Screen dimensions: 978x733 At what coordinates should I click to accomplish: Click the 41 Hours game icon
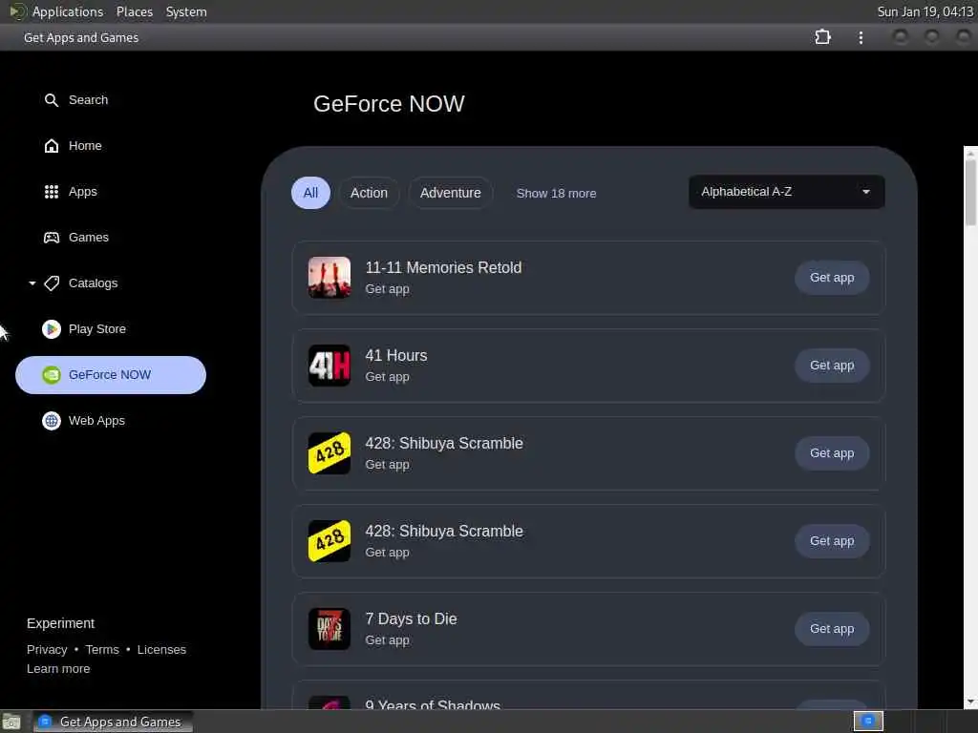[330, 366]
